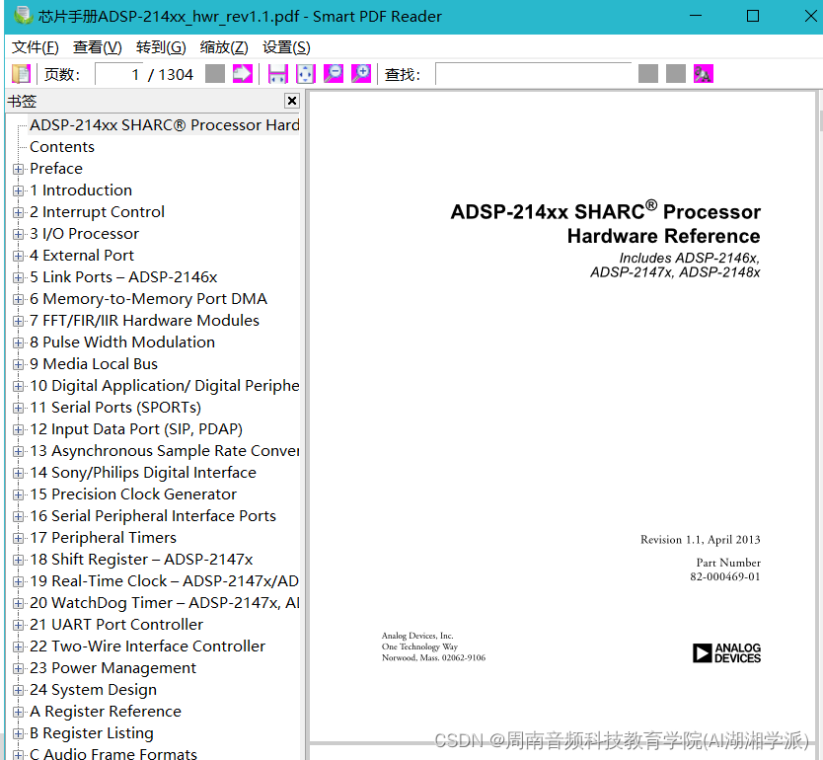The image size is (823, 760).
Task: Click part number 82-000469-01 text
Action: 725,576
